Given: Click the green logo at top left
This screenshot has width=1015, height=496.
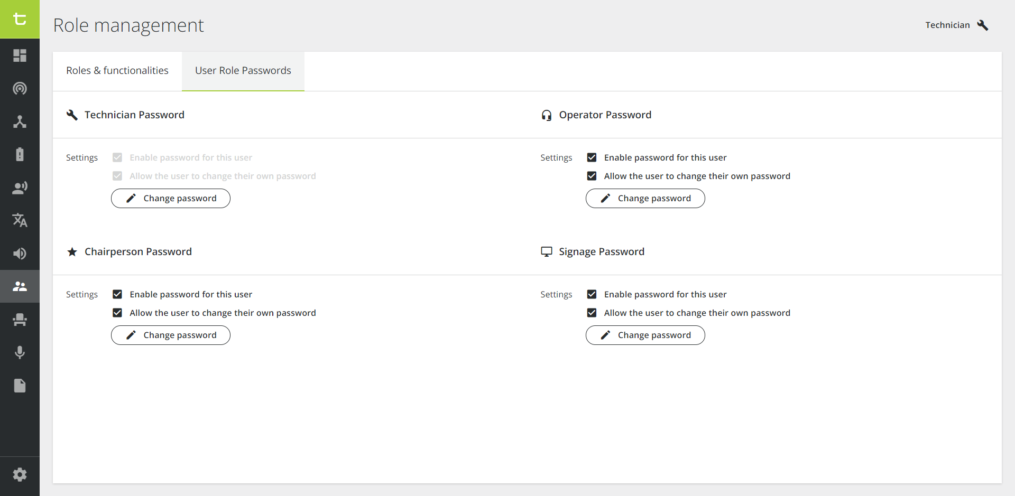Looking at the screenshot, I should pyautogui.click(x=20, y=19).
